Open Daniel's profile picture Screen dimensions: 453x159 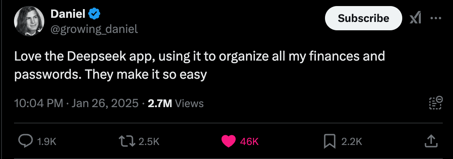(x=29, y=21)
